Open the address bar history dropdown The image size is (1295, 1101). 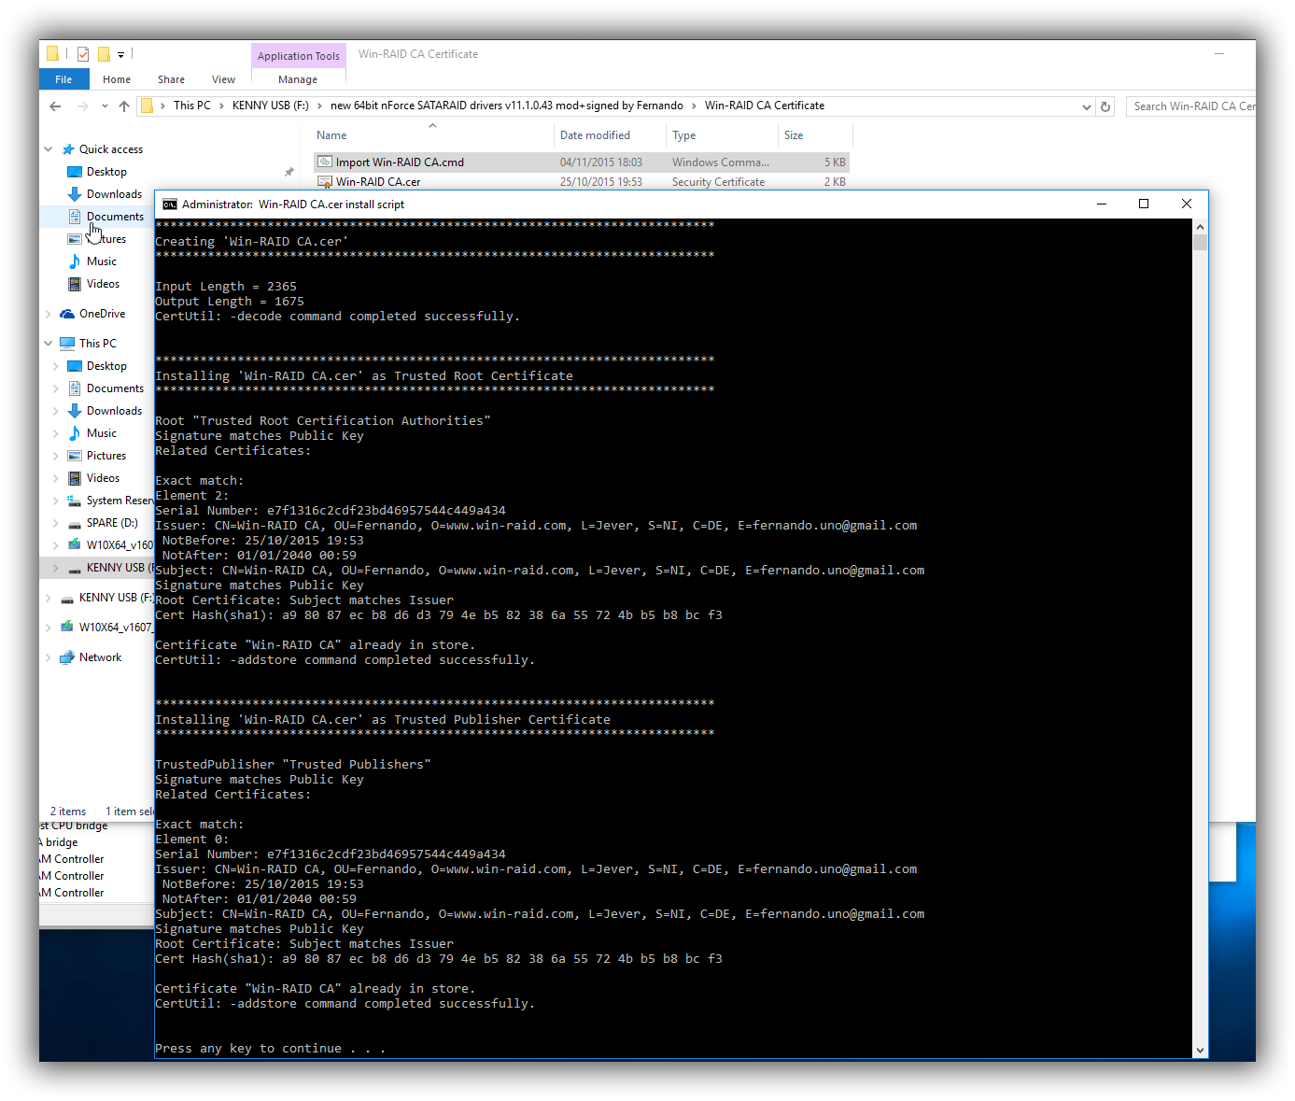click(x=1086, y=107)
